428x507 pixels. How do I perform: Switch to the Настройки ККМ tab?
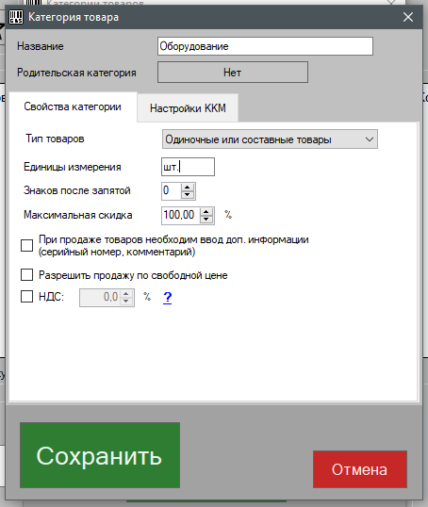click(188, 108)
